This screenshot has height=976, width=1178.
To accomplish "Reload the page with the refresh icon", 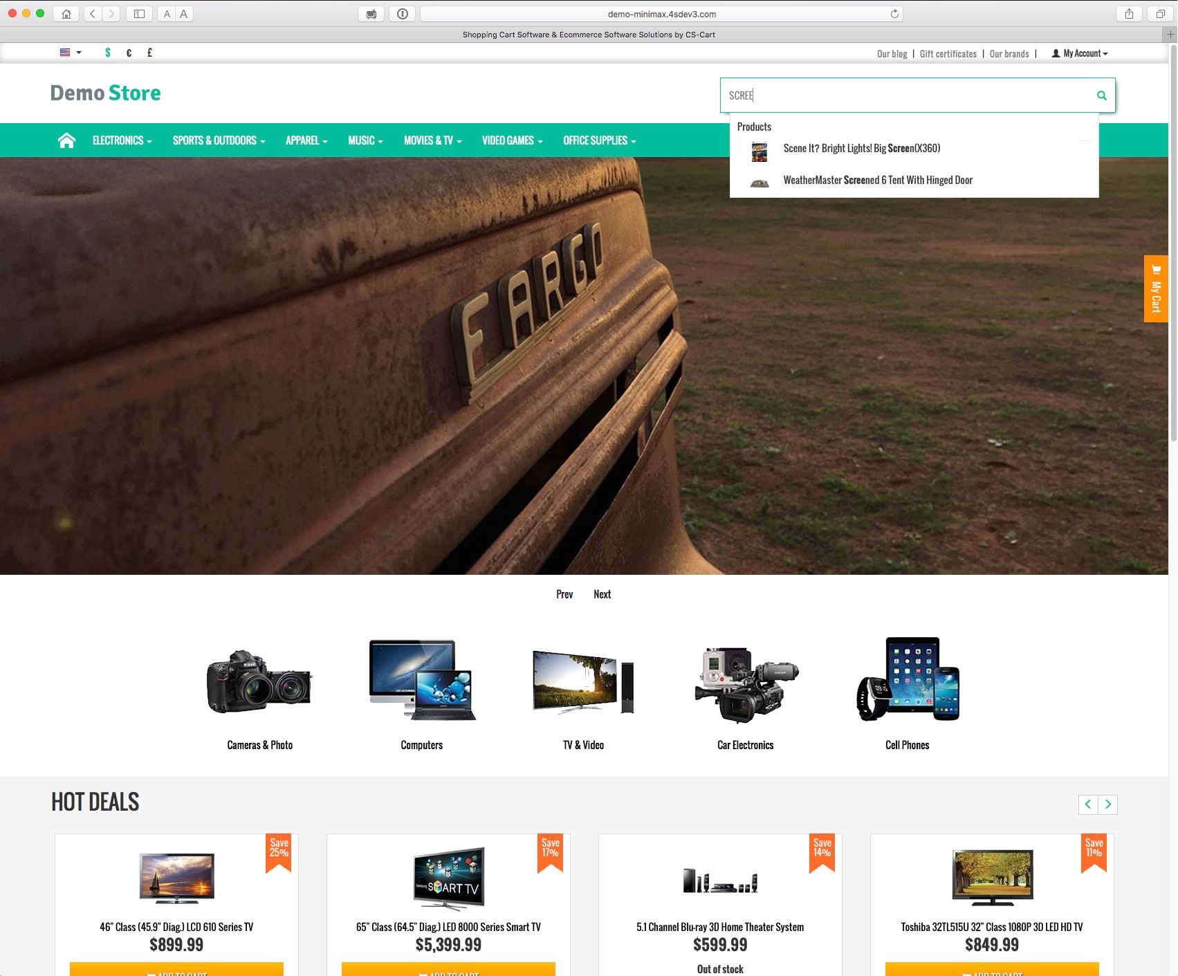I will [894, 14].
